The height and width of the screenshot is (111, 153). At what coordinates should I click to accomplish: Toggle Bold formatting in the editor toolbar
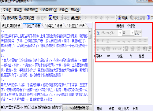coord(98,41)
